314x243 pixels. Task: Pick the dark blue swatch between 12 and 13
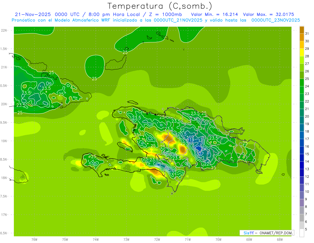(x=302, y=173)
